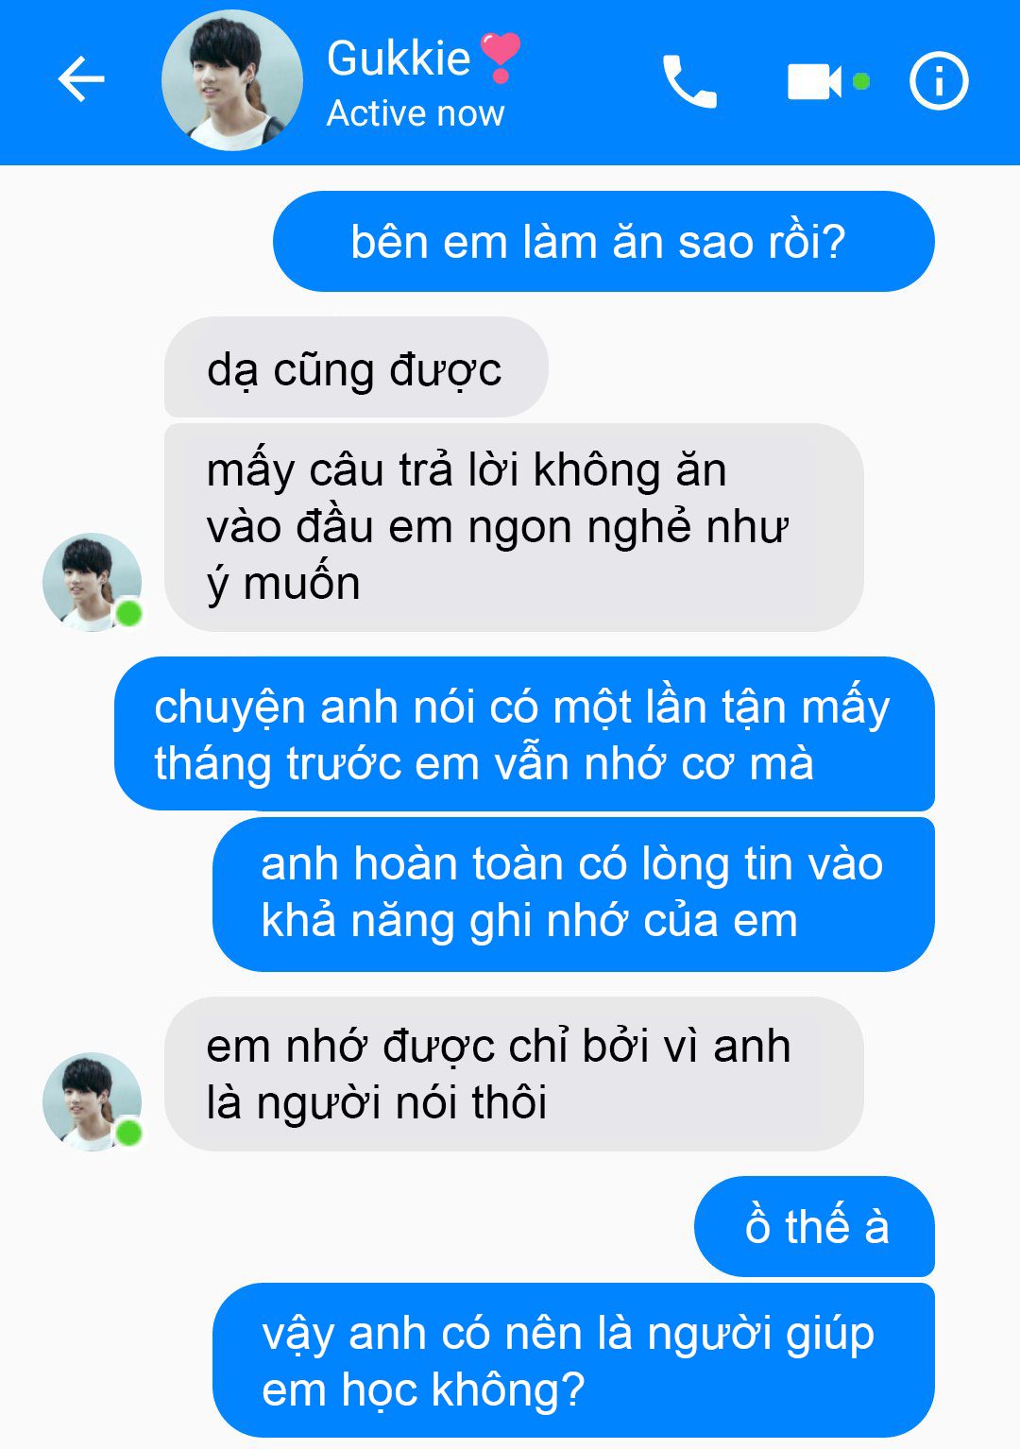Viewport: 1020px width, 1449px height.
Task: Tap message "vậy anh có nên là người giúp"
Action: click(573, 1360)
